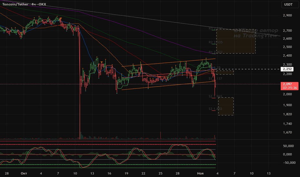Select the lower dashed target box near S3

pos(226,106)
